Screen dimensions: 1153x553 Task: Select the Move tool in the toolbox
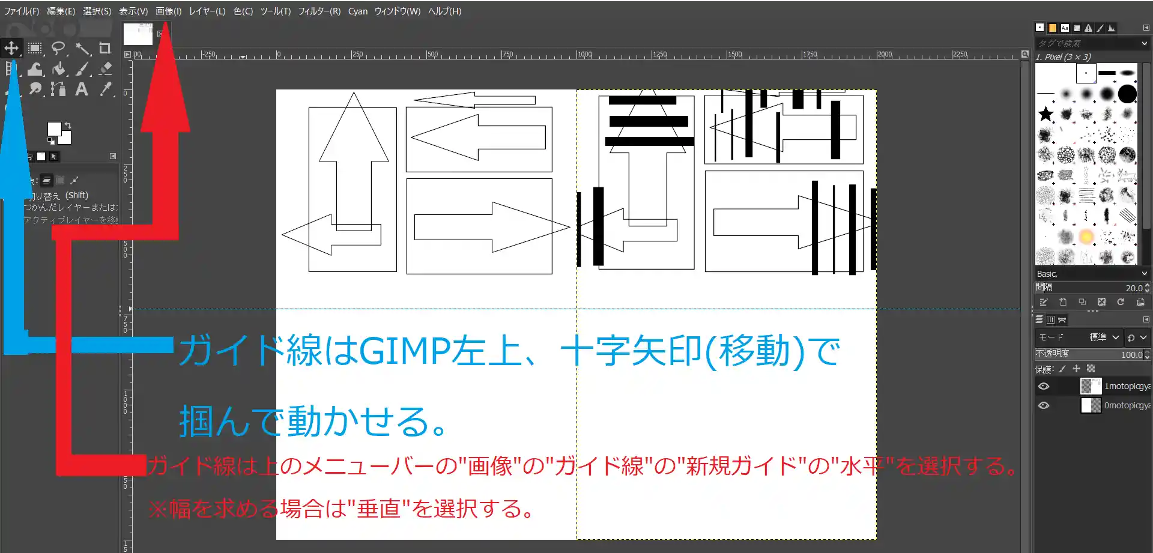tap(12, 47)
